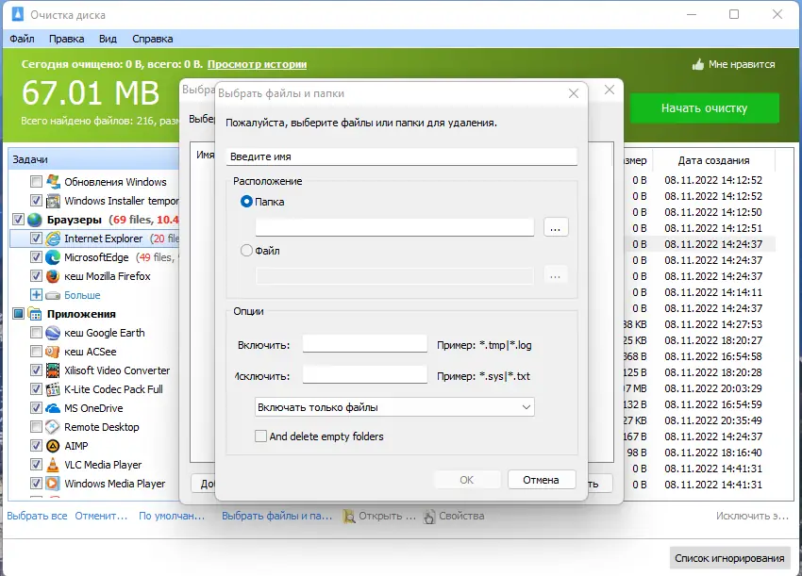Click the drive icon next to 'Больше'
Screen dimensions: 802x576
pos(53,295)
